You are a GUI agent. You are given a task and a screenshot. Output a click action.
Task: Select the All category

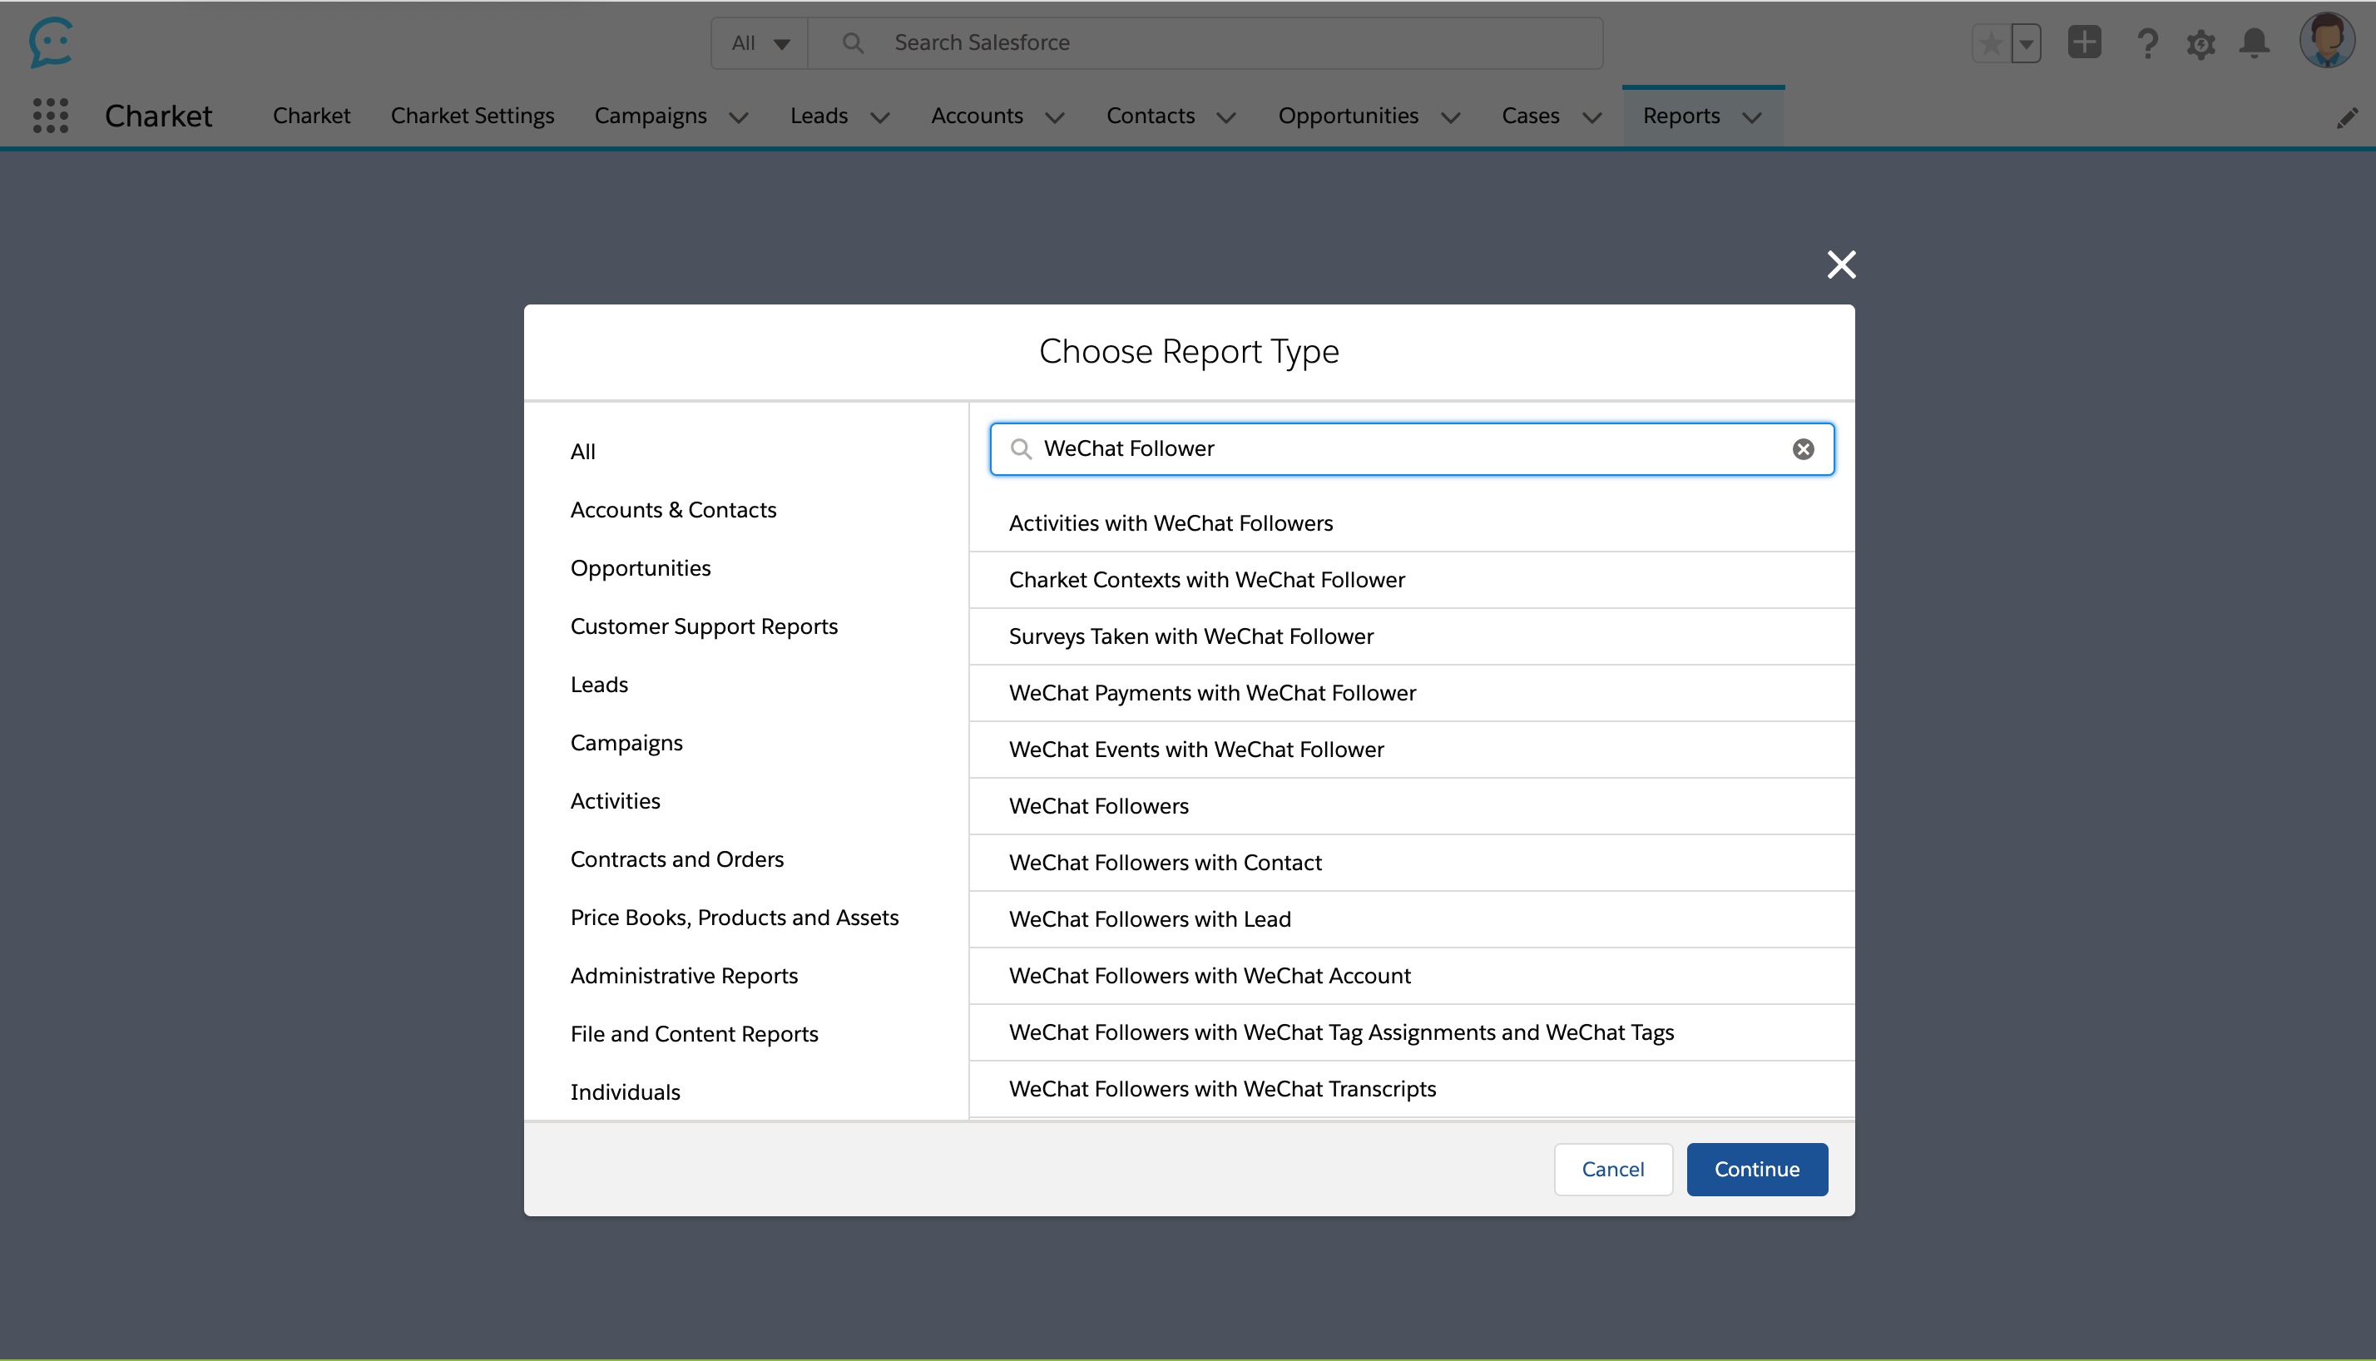pyautogui.click(x=582, y=452)
